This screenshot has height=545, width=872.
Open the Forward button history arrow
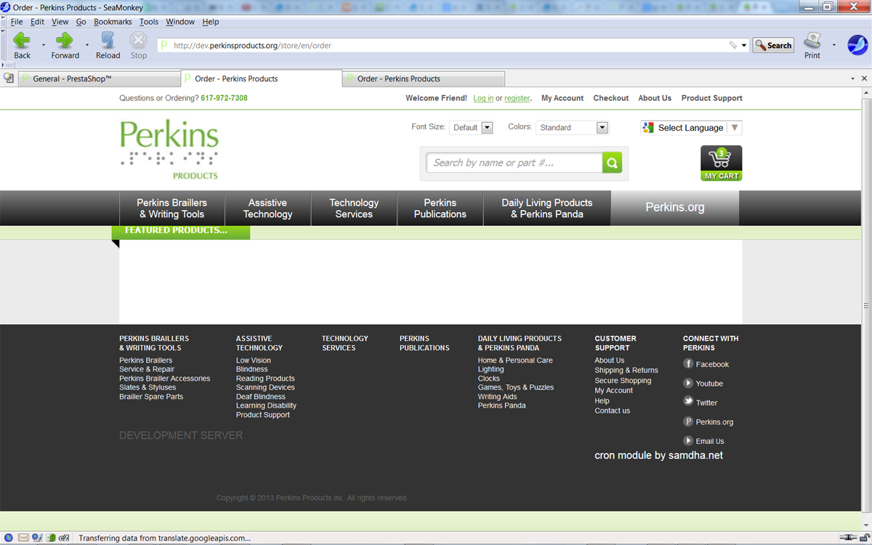click(87, 45)
